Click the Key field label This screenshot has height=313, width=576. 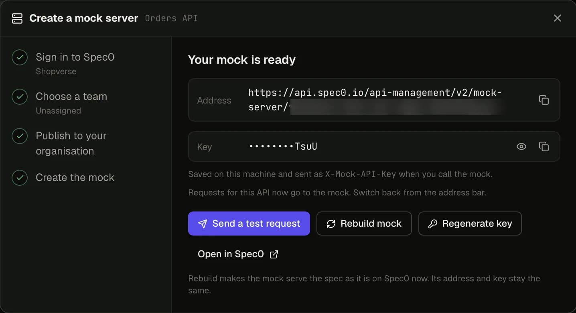pos(205,147)
